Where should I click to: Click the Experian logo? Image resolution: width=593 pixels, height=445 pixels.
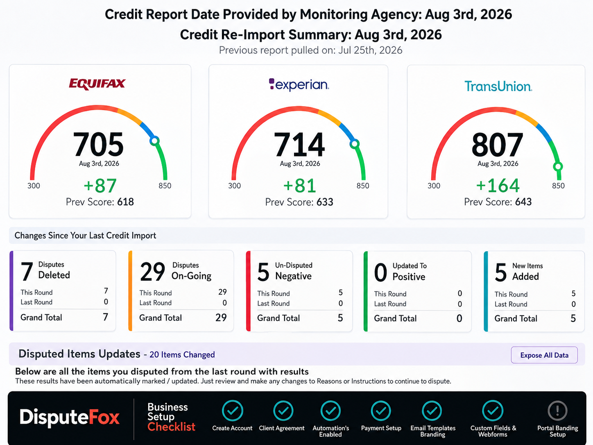coord(299,84)
